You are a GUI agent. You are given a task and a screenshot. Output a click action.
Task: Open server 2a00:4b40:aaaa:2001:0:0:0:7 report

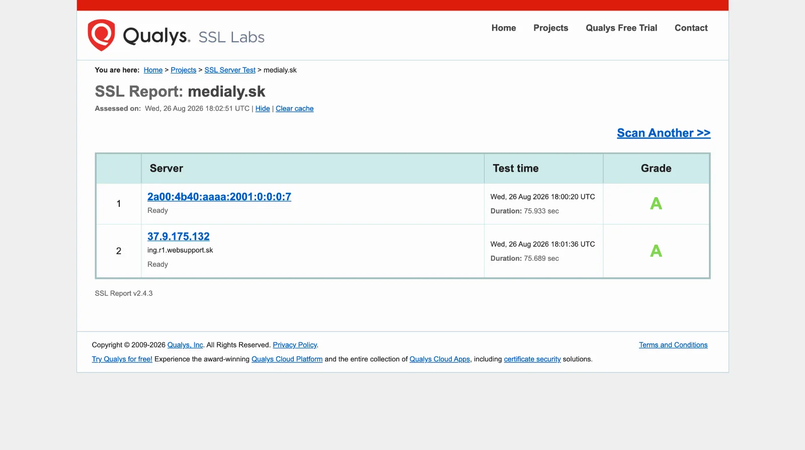coord(219,197)
